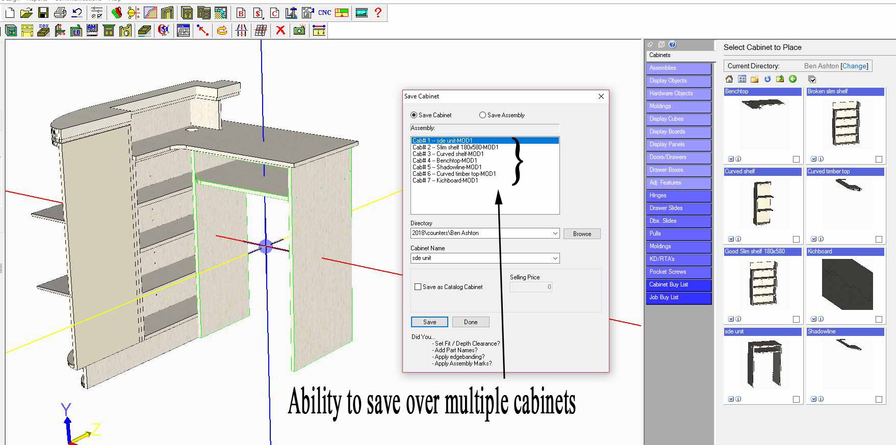
Task: Enable Save as Catalog Cabinet checkbox
Action: pos(418,287)
